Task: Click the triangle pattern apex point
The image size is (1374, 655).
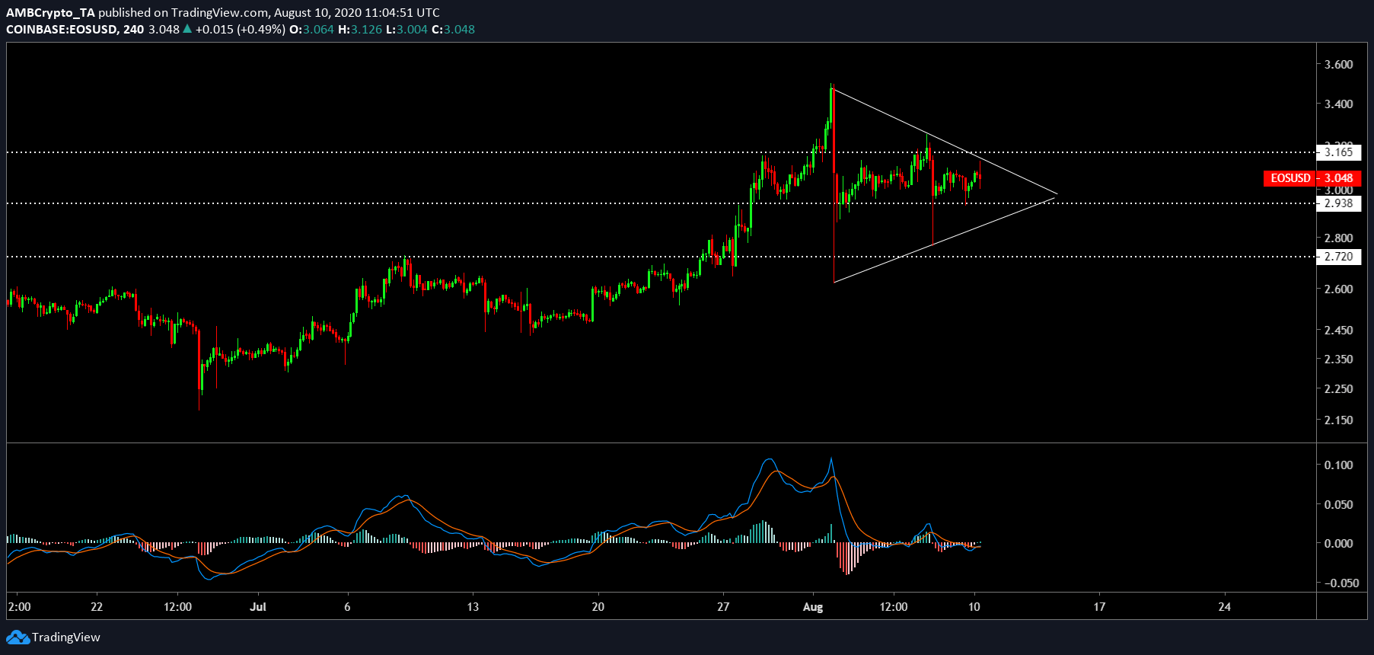Action: 1057,195
